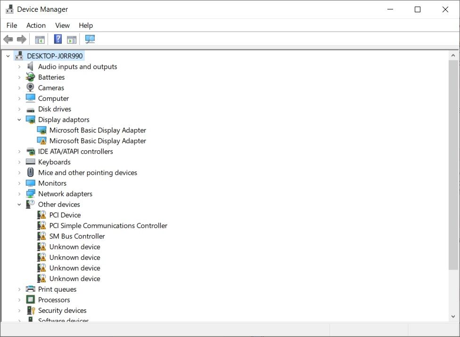Screen dimensions: 460x337
Task: Open the View menu
Action: pos(63,25)
